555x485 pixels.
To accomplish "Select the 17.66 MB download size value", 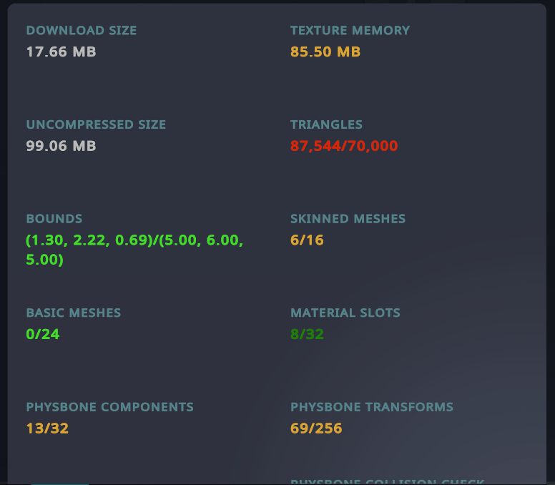I will click(x=61, y=52).
